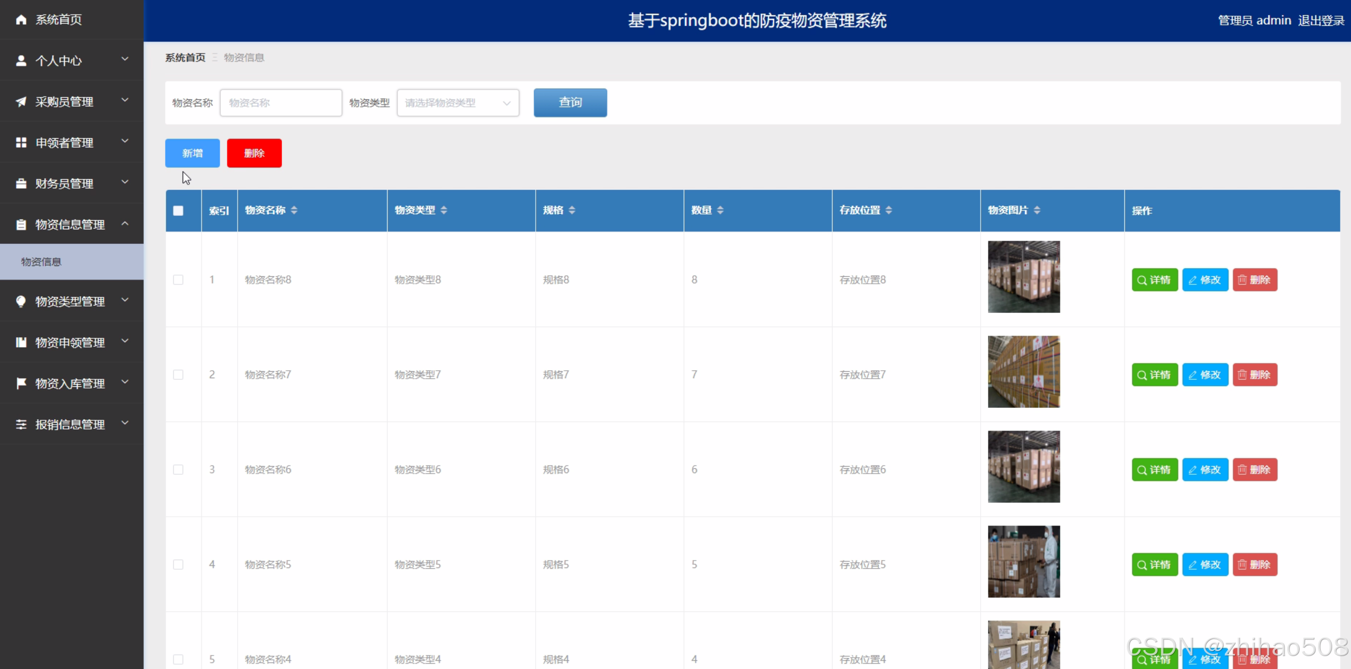Click the red 删除 button above the table
The width and height of the screenshot is (1351, 669).
click(254, 153)
